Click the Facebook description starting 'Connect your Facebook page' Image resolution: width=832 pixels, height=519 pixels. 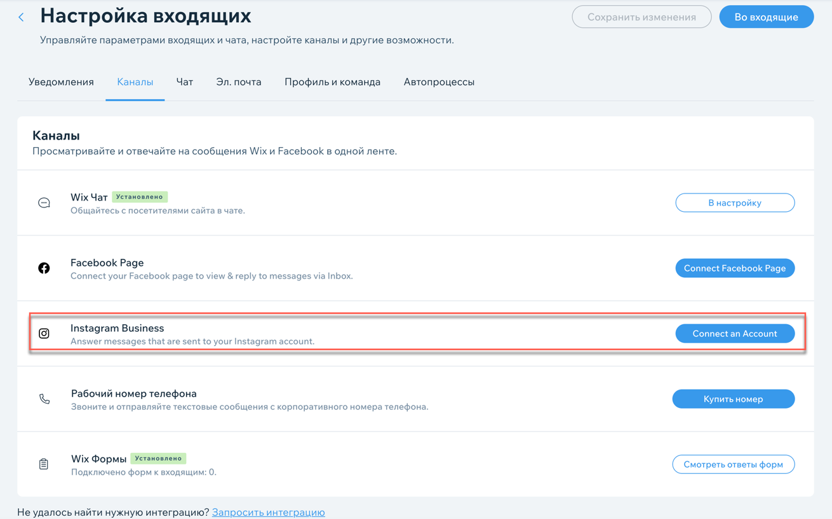coord(211,276)
